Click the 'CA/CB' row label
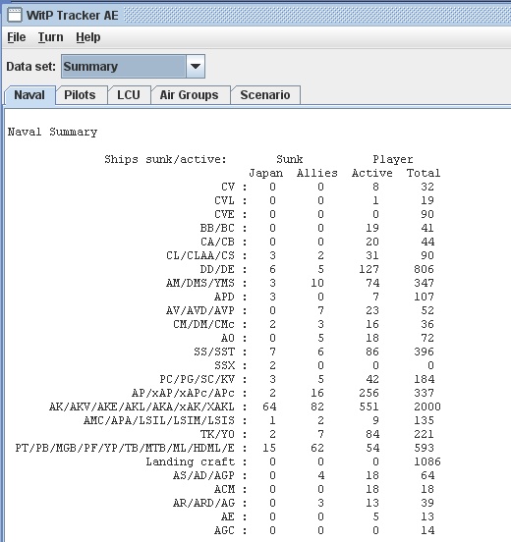 click(x=217, y=242)
